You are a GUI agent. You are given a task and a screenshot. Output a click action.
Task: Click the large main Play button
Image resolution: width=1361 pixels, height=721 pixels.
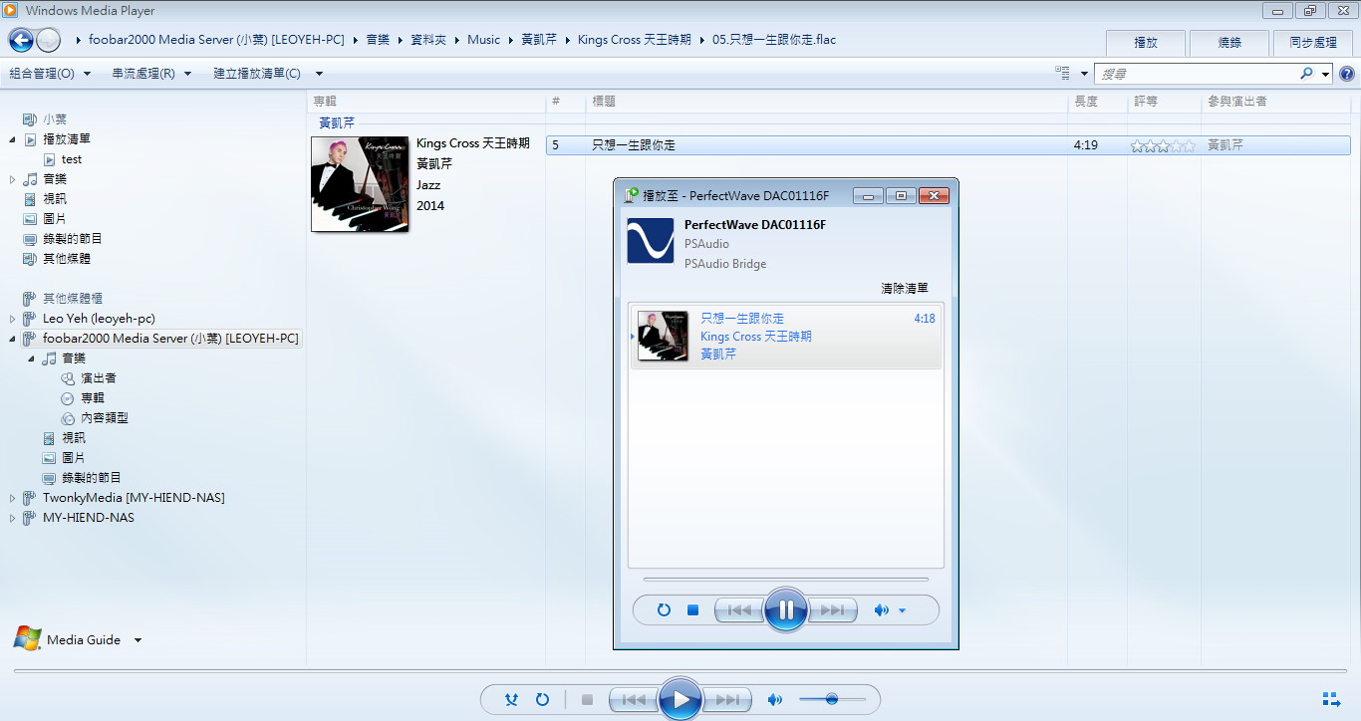pos(680,699)
